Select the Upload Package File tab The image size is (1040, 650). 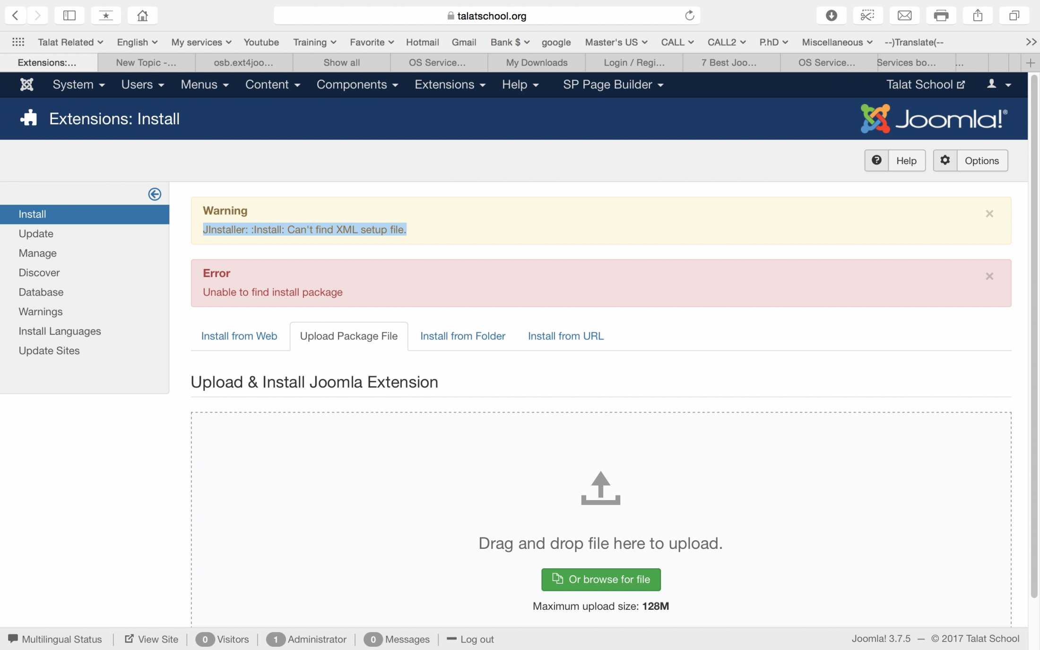pyautogui.click(x=349, y=336)
